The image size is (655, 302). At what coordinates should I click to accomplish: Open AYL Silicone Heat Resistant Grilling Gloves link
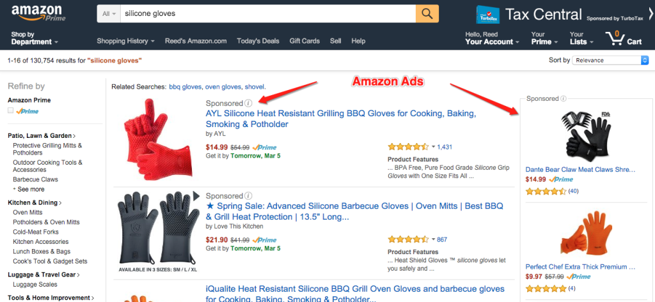click(x=341, y=119)
